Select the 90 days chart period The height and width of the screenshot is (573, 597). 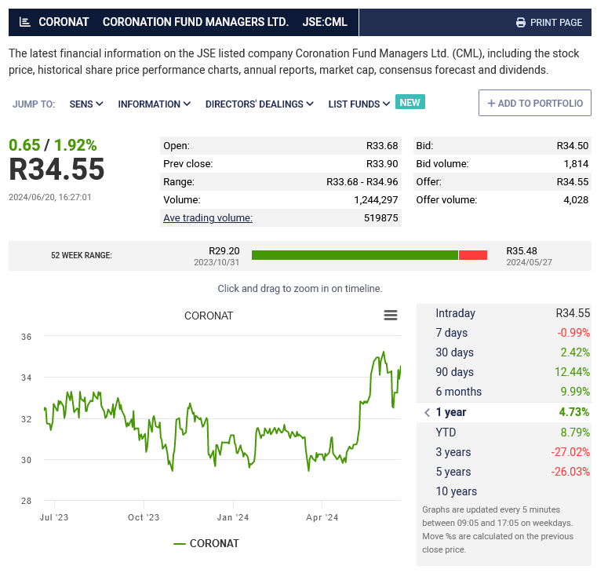point(504,372)
